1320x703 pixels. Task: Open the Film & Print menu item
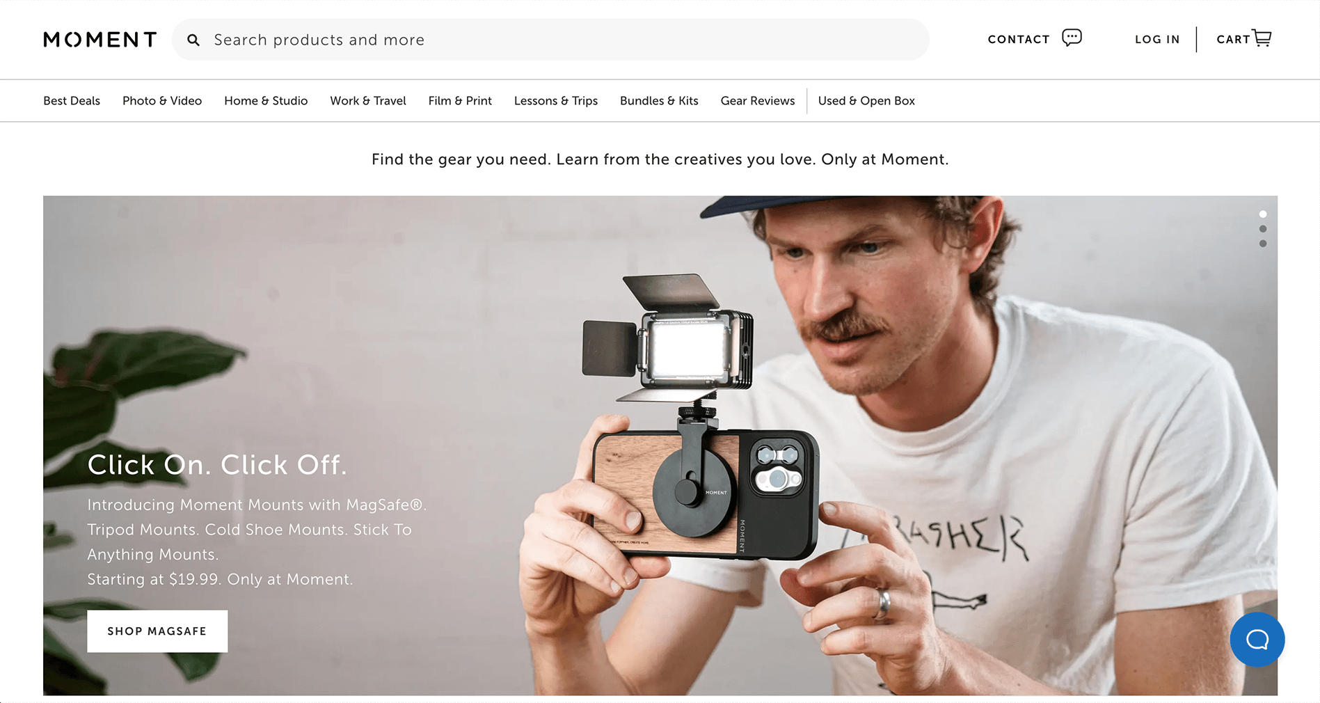tap(460, 101)
